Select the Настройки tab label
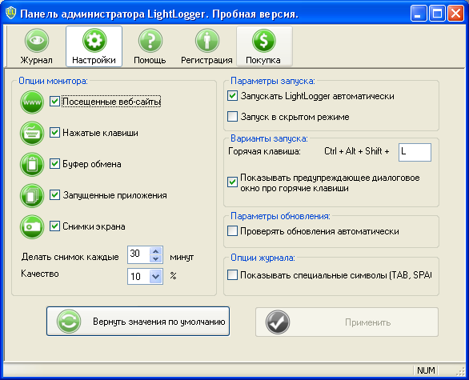 pyautogui.click(x=94, y=60)
